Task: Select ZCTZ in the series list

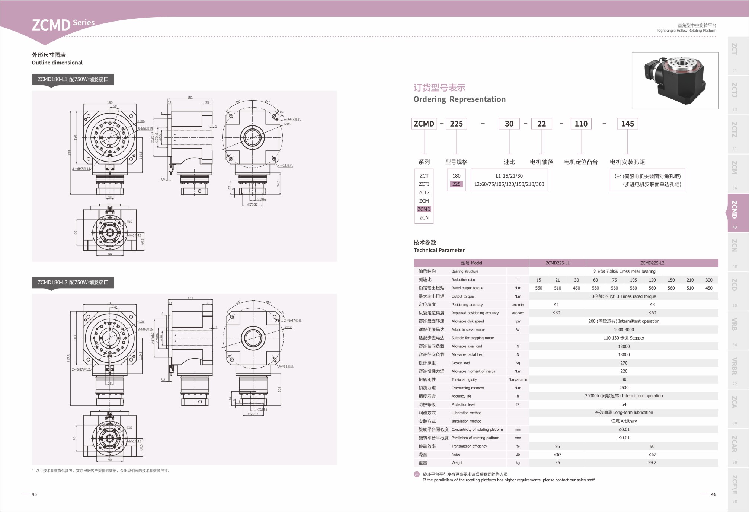Action: [x=424, y=193]
